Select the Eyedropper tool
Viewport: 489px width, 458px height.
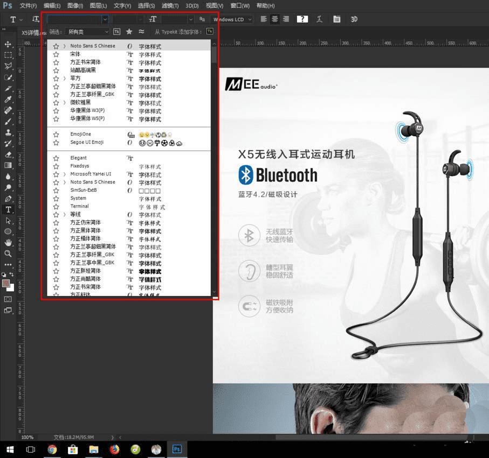(x=8, y=100)
